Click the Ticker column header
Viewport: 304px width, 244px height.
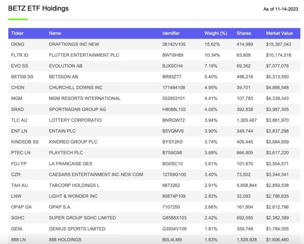(x=17, y=33)
